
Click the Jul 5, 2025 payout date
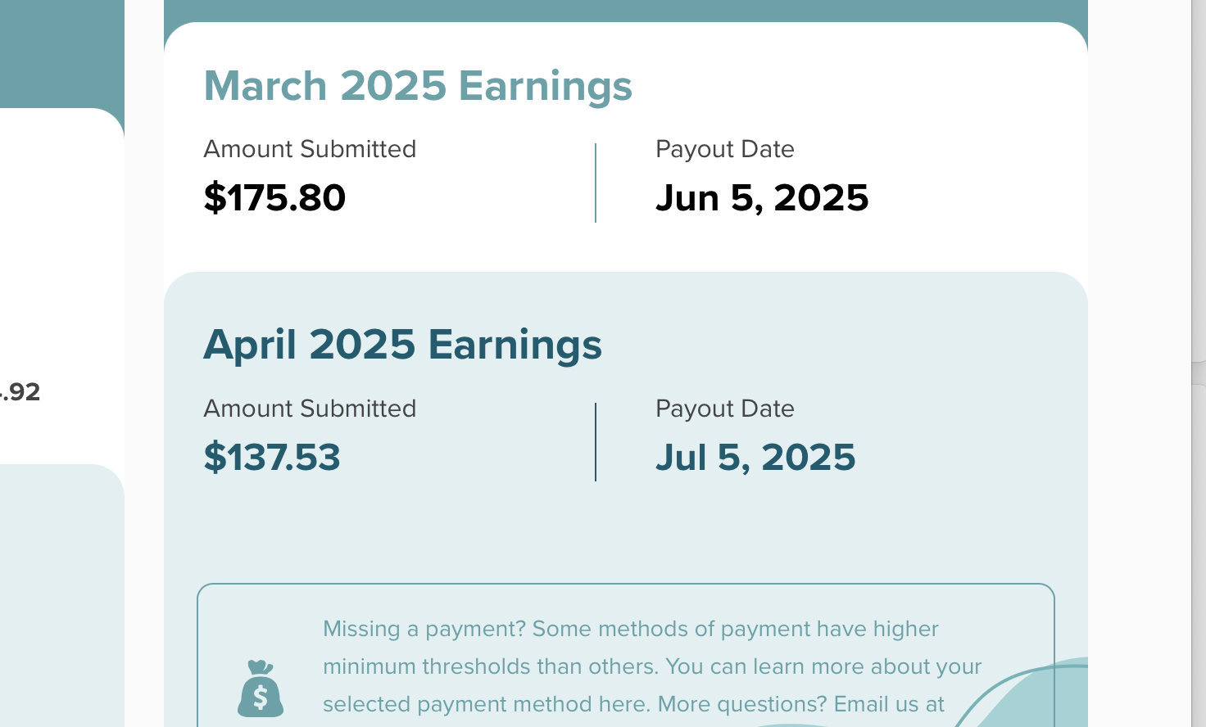[755, 457]
